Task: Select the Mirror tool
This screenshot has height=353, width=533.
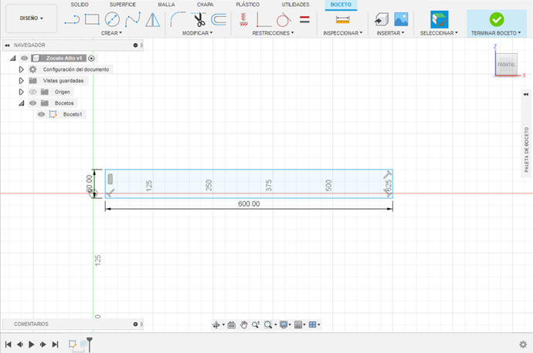Action: tap(153, 20)
